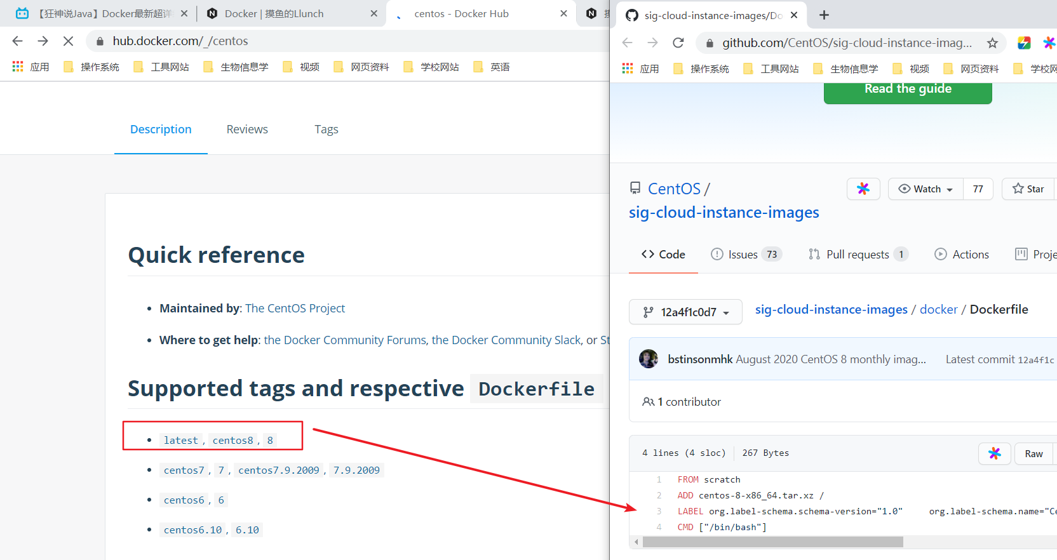Viewport: 1057px width, 560px height.
Task: Open the latest commit 12a4f1c link
Action: coord(1035,360)
